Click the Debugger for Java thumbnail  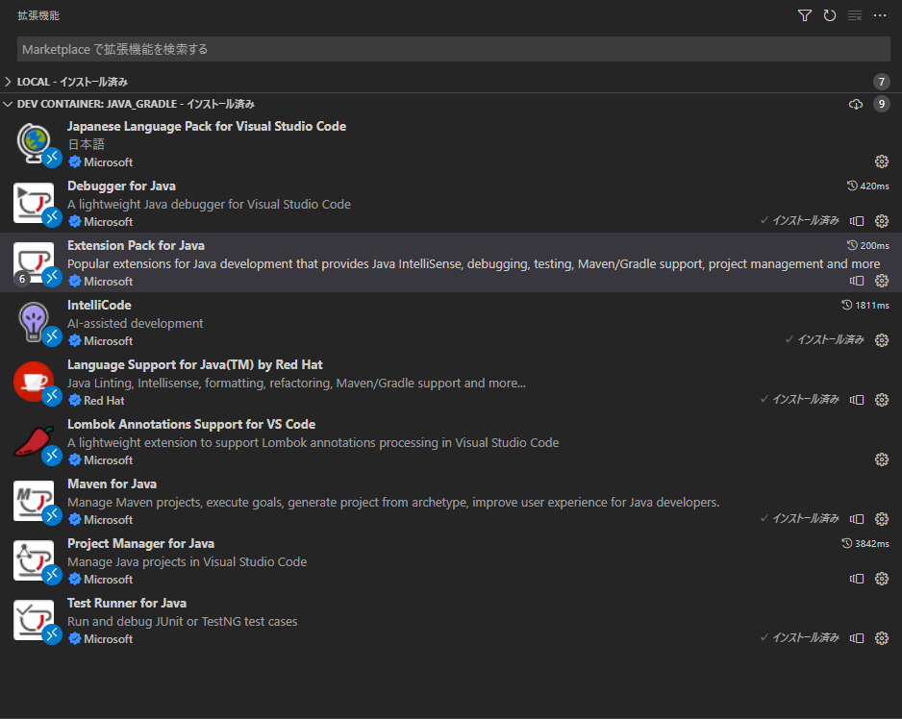coord(34,203)
